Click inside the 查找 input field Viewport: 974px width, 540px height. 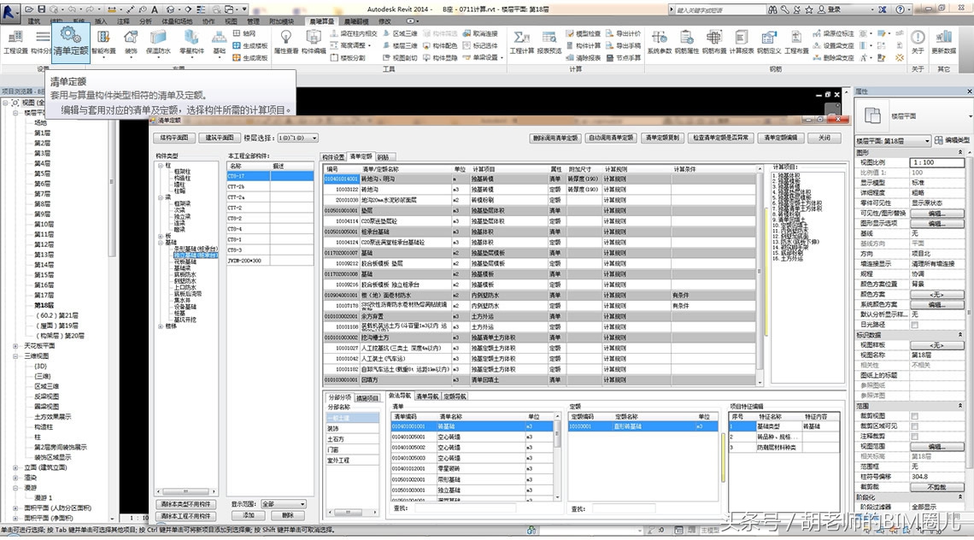[x=466, y=508]
